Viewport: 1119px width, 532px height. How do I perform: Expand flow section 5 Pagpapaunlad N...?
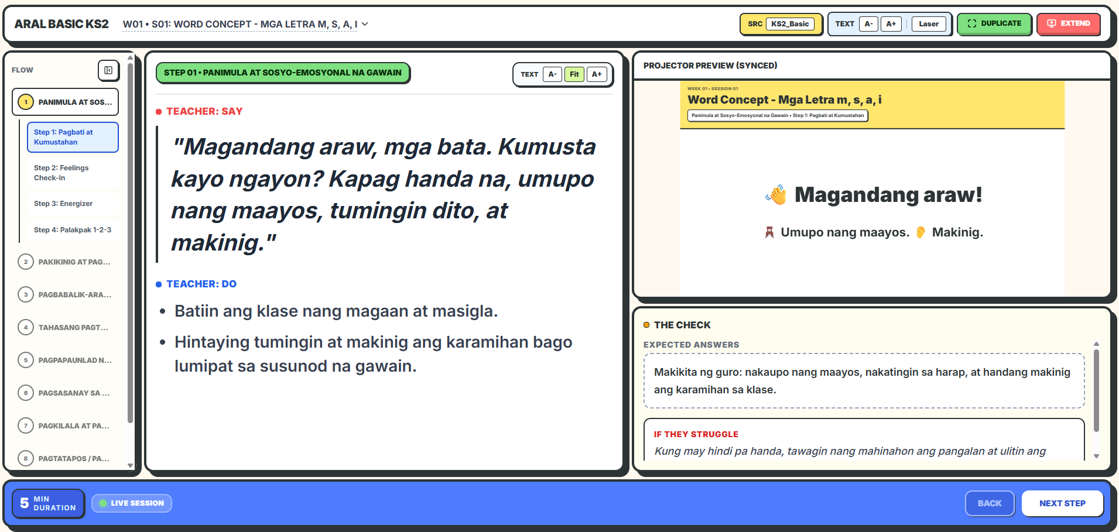[66, 360]
